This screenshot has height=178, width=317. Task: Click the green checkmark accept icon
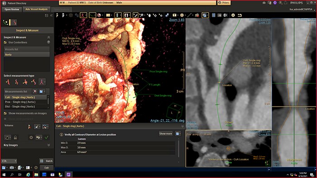47,137
